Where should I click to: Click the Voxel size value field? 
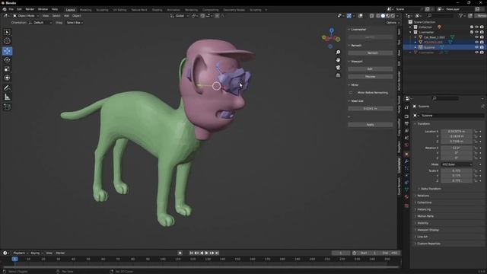(371, 108)
